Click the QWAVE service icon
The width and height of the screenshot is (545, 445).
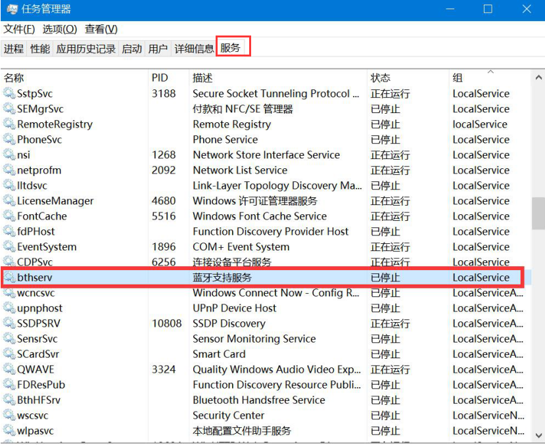[8, 369]
